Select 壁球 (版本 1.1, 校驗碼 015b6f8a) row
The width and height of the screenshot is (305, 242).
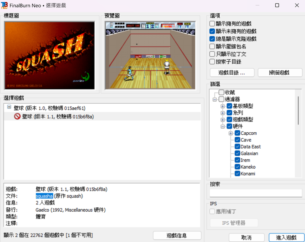(102, 117)
